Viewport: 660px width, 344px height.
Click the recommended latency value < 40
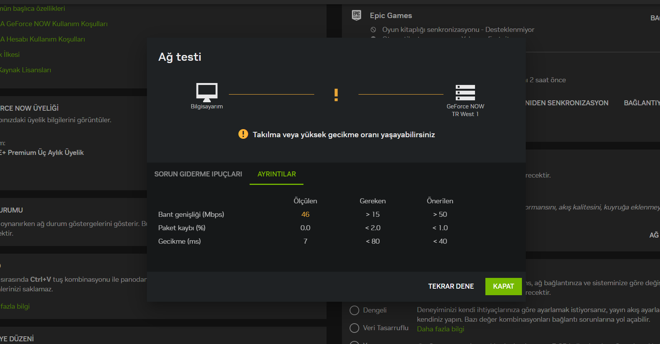(x=440, y=241)
